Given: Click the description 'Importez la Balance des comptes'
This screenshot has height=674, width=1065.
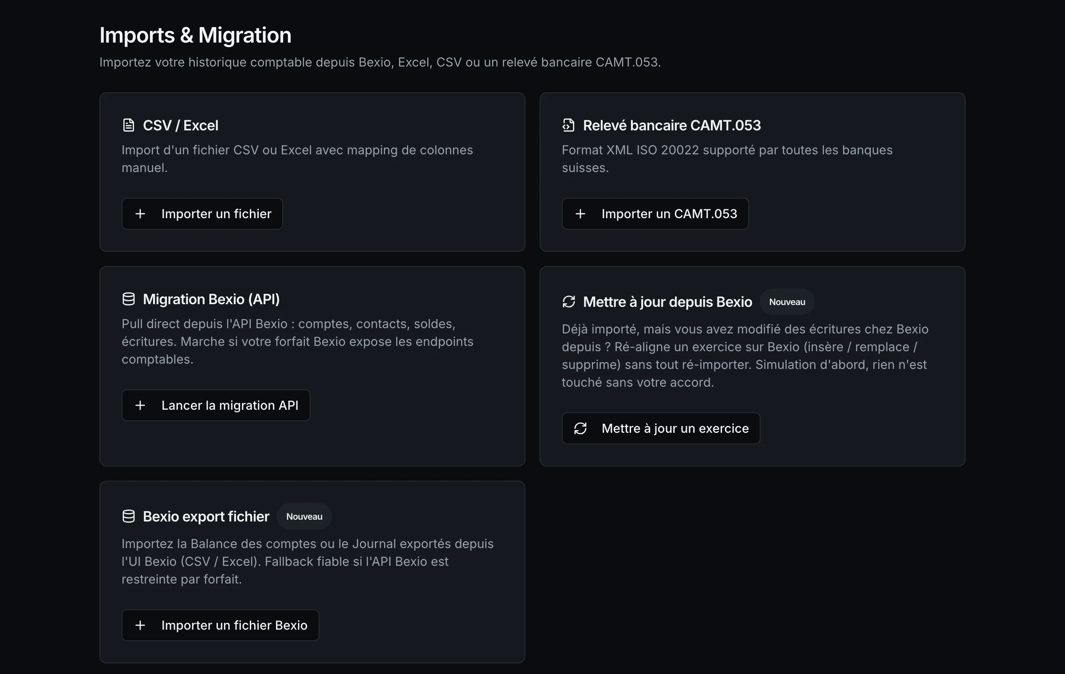Looking at the screenshot, I should click(308, 561).
